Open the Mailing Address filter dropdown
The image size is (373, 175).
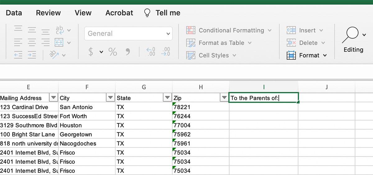53,98
